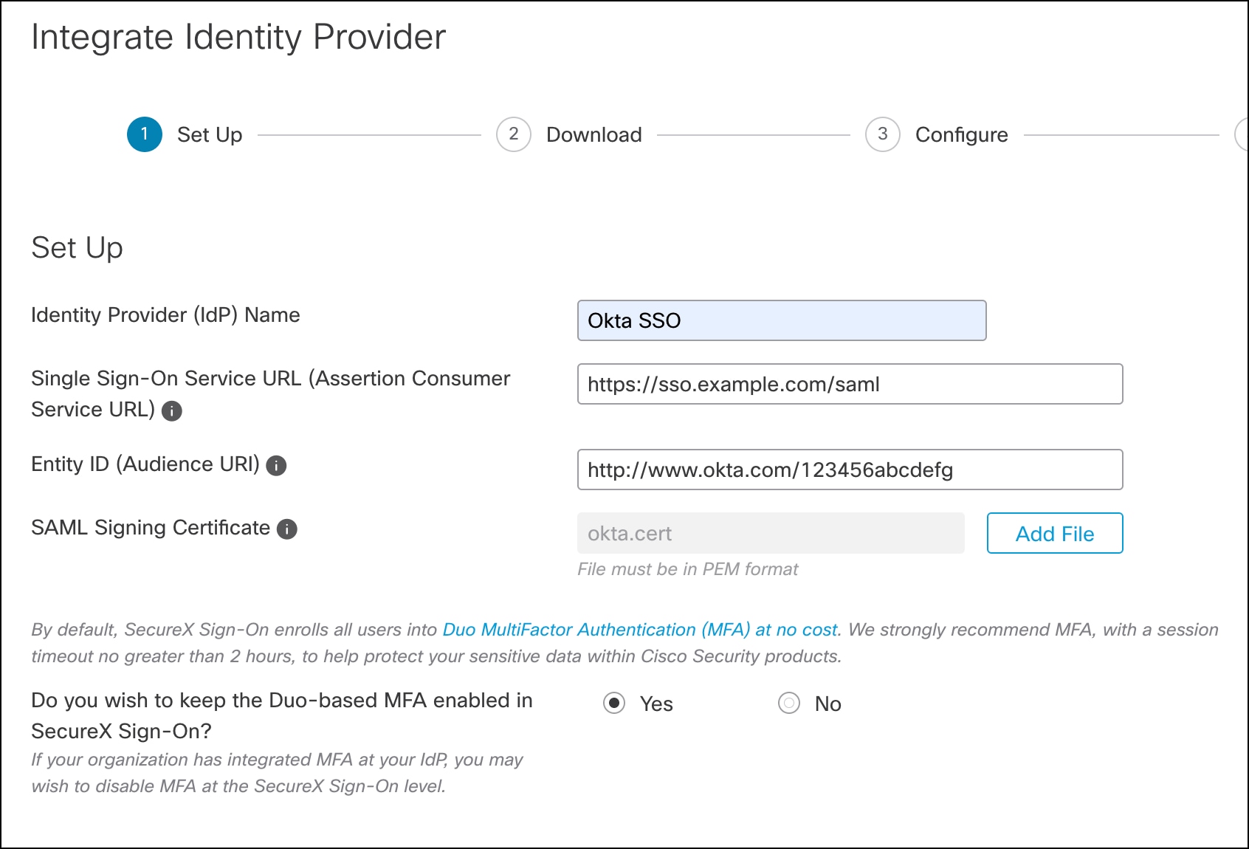The image size is (1249, 849).
Task: Select step 2 circle icon
Action: (514, 134)
